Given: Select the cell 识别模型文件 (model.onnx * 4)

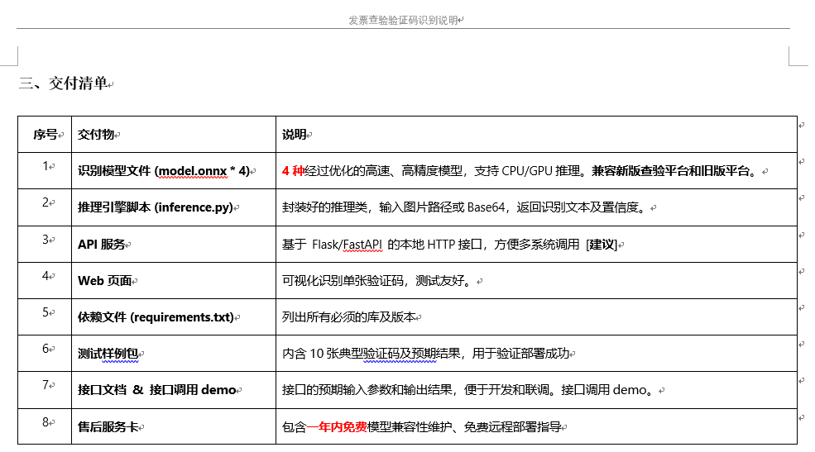Looking at the screenshot, I should [174, 171].
